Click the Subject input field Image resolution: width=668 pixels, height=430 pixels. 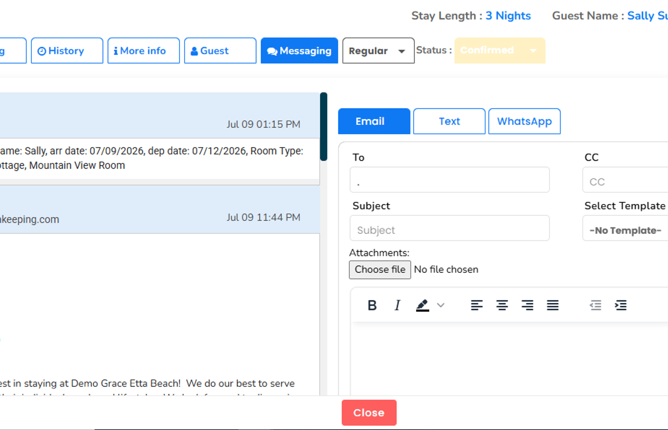pyautogui.click(x=450, y=228)
